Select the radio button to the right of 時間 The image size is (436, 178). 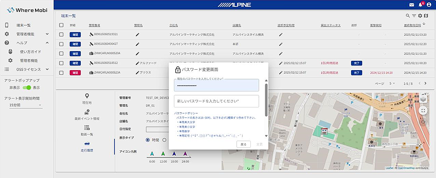coord(164,140)
